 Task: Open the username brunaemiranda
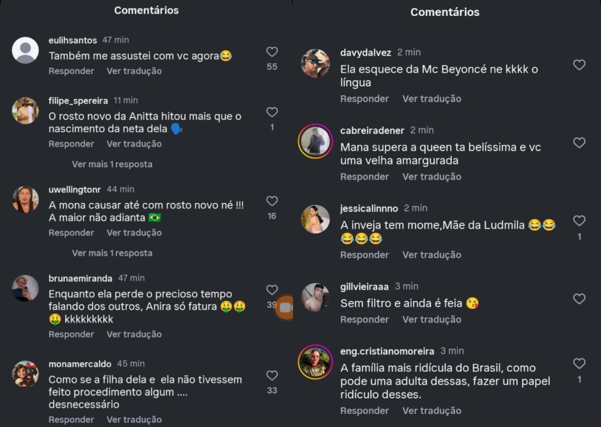80,278
